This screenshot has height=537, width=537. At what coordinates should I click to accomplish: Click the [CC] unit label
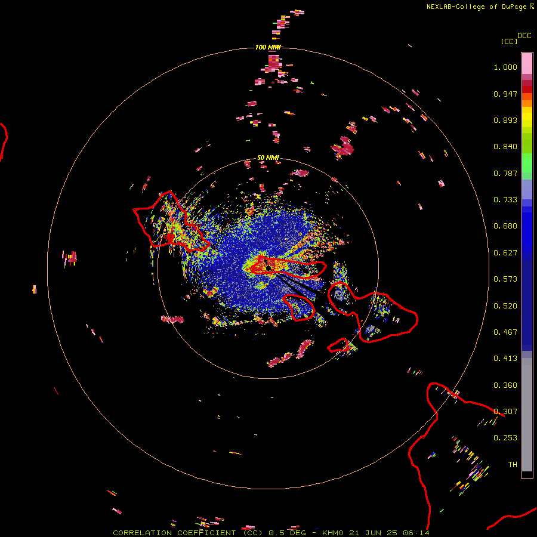[x=510, y=41]
